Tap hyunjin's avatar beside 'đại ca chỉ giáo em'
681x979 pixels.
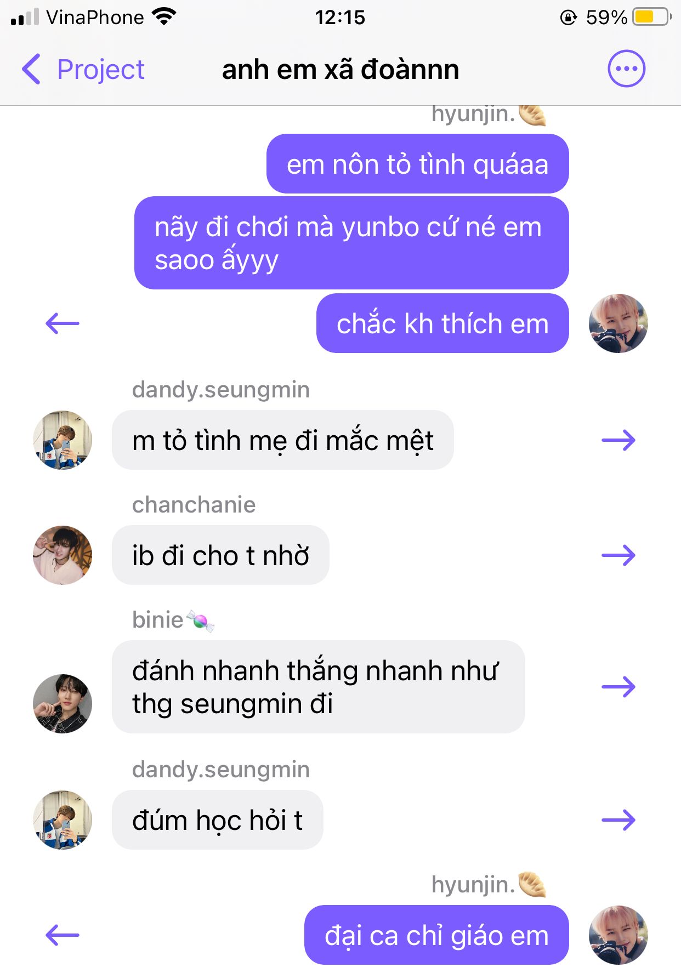click(x=618, y=935)
